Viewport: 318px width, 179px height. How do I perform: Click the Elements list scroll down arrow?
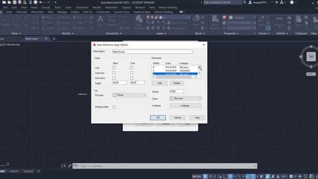tap(200, 73)
